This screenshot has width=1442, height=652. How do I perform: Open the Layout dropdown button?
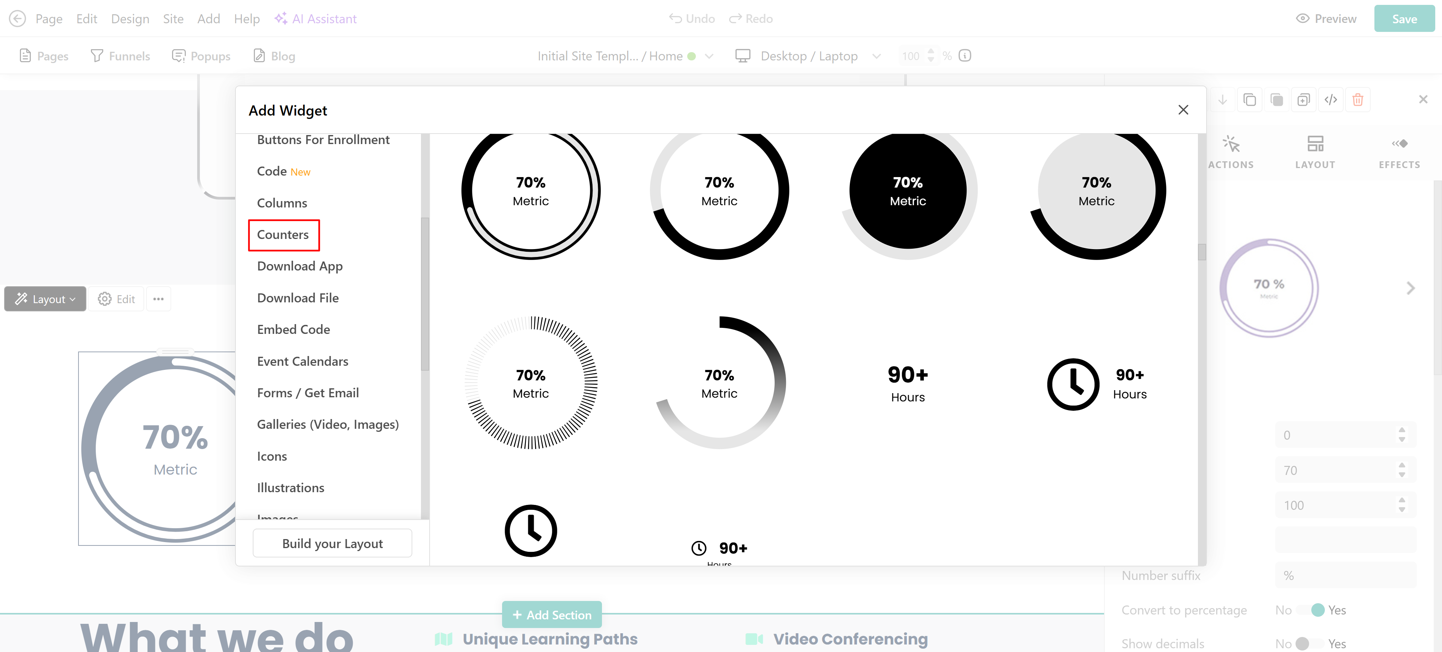tap(45, 299)
